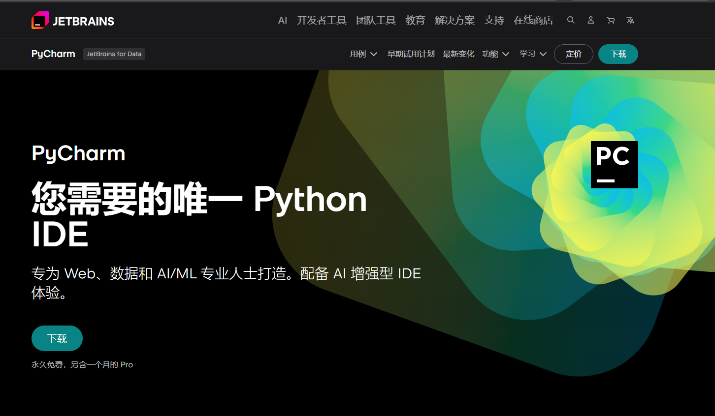The height and width of the screenshot is (416, 715).
Task: Open the 早期试用计划 link
Action: (x=411, y=54)
